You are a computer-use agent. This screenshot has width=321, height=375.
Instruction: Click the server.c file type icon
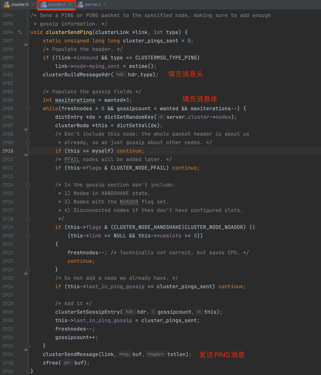[81, 4]
